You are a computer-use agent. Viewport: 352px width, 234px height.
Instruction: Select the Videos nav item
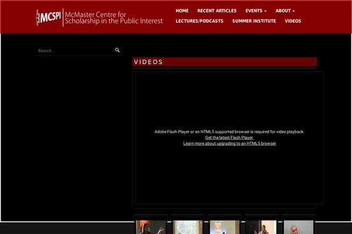tap(293, 21)
